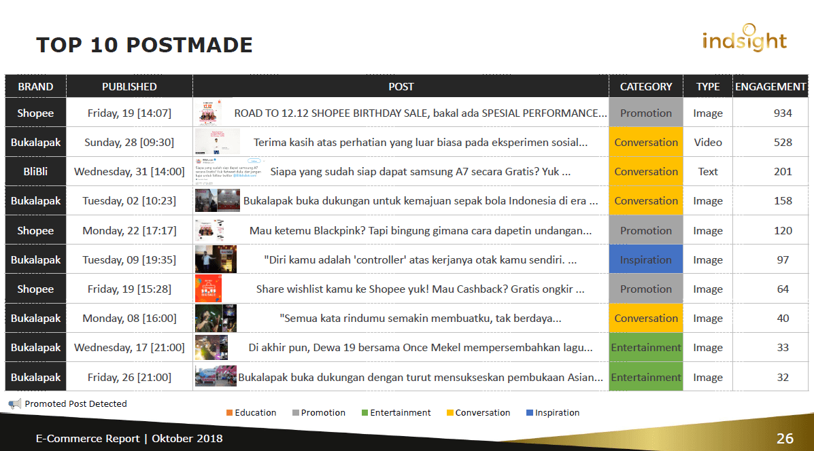Click the 64 engagement value
The height and width of the screenshot is (451, 814).
[783, 289]
